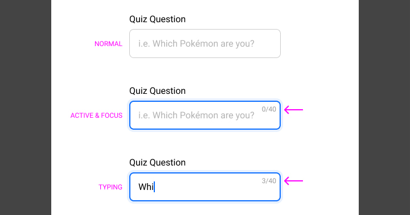The image size is (410, 215).
Task: Click the blue text cursor after 'Whi'
Action: (x=154, y=187)
